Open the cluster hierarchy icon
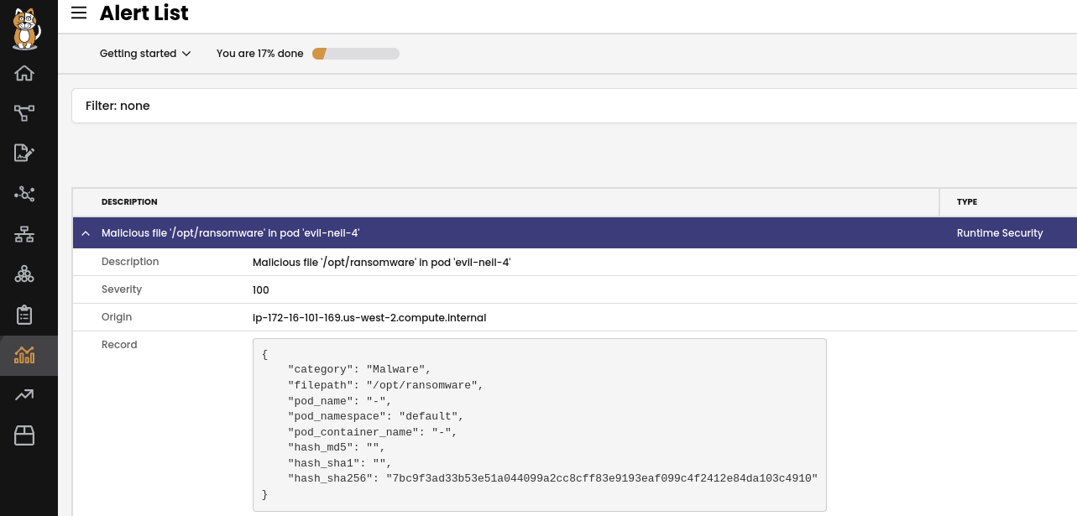This screenshot has height=516, width=1077. [24, 234]
